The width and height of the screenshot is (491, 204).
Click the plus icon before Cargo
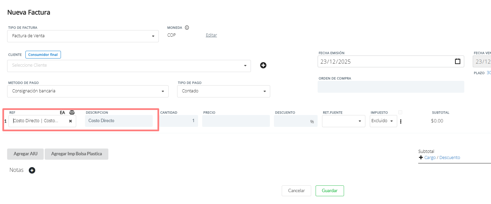coord(421,158)
